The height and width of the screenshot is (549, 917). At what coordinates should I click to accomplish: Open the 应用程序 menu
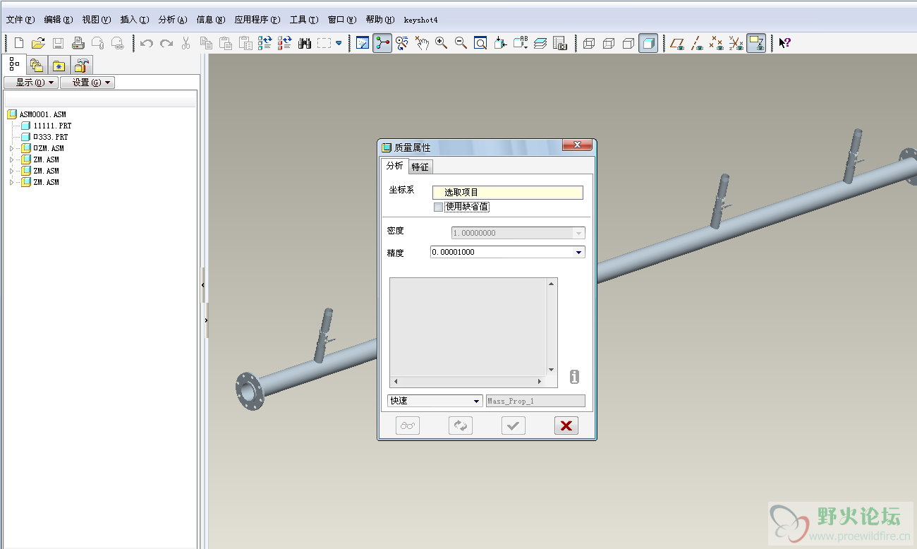click(x=257, y=20)
